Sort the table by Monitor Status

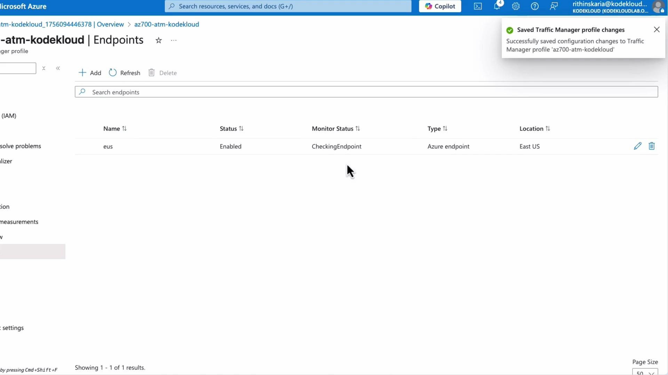[x=335, y=128]
